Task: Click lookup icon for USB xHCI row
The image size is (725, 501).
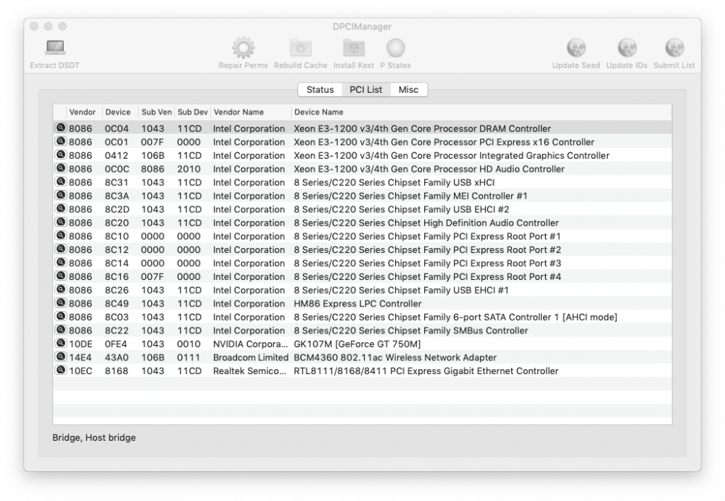Action: click(61, 181)
